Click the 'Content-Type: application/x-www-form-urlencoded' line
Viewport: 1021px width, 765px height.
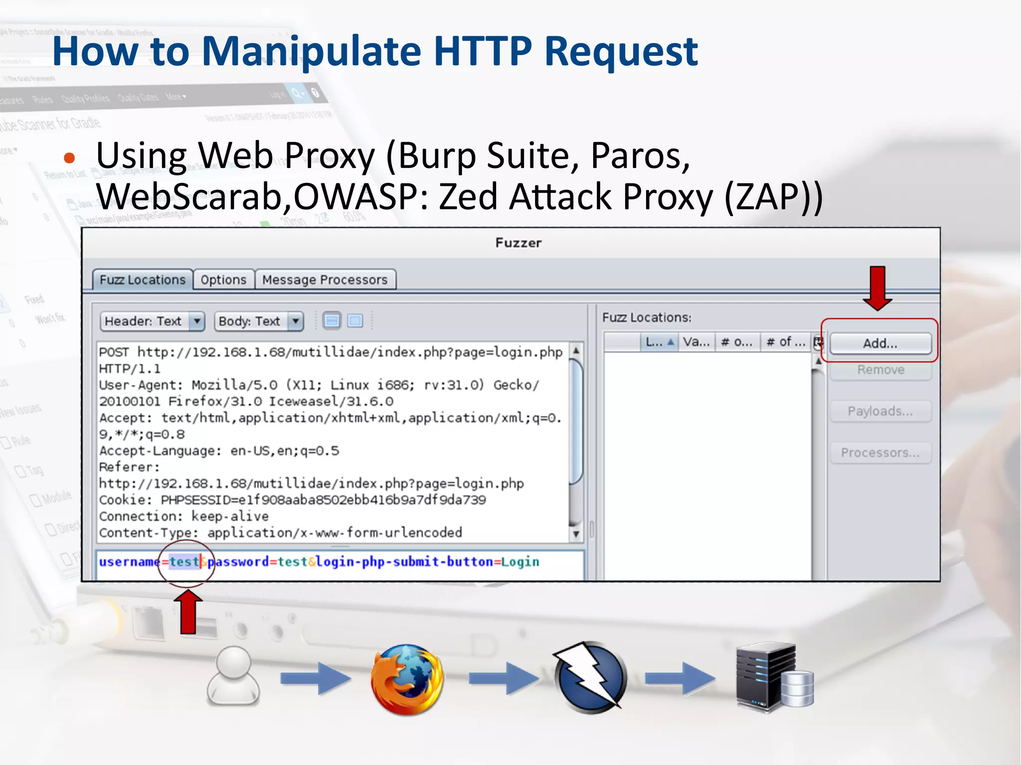pyautogui.click(x=281, y=533)
